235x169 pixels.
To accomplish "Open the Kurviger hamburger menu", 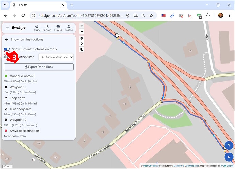I will [7, 28].
